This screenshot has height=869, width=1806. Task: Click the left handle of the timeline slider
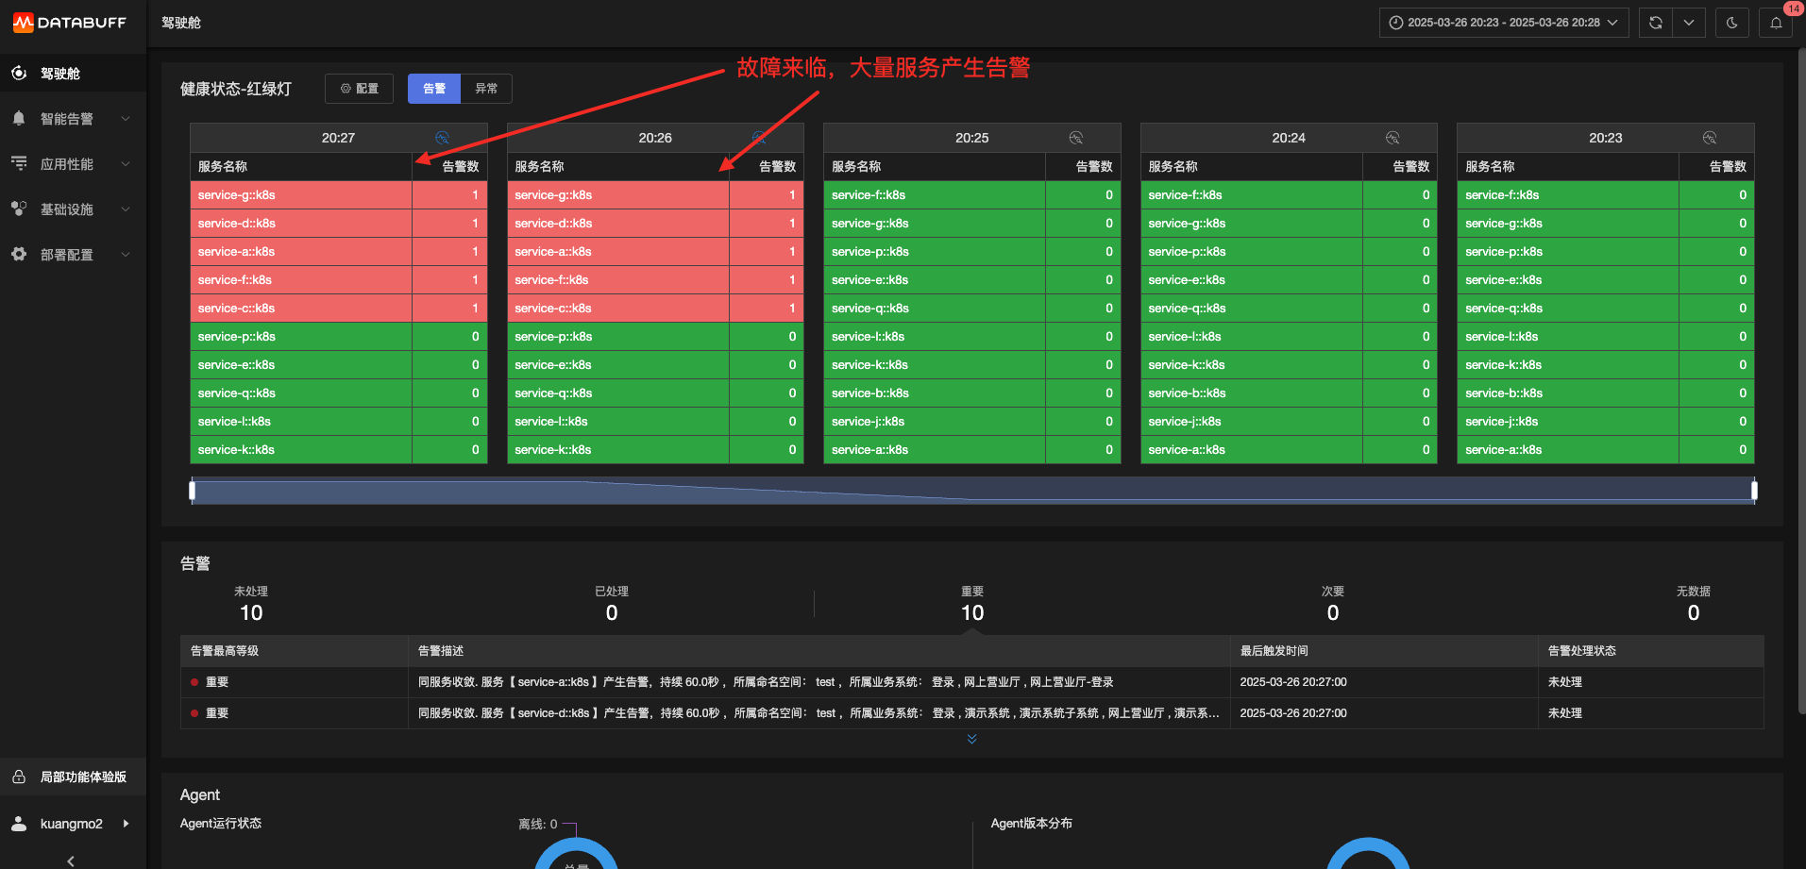(x=193, y=490)
